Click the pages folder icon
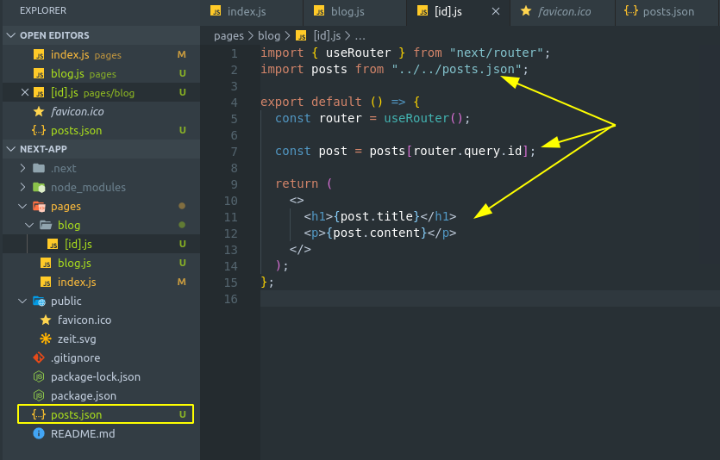 pos(39,207)
